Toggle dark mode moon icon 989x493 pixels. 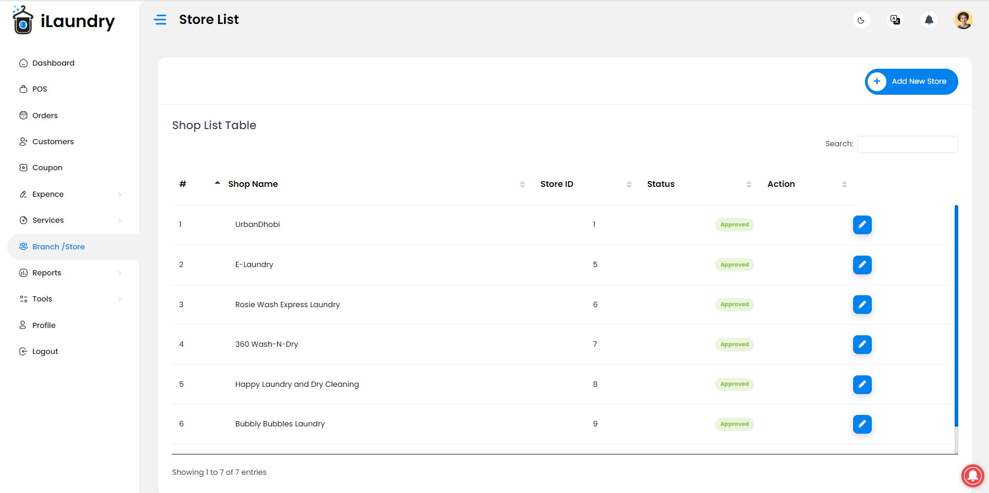[x=861, y=20]
